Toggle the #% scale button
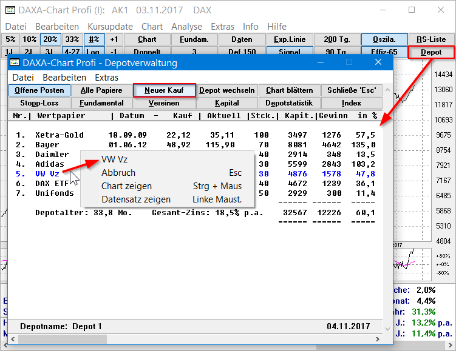456x351 pixels. point(94,39)
